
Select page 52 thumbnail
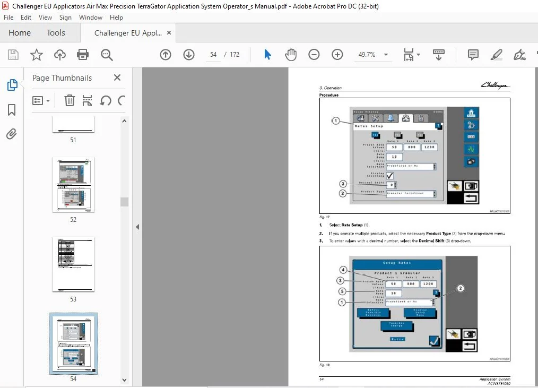[x=73, y=185]
